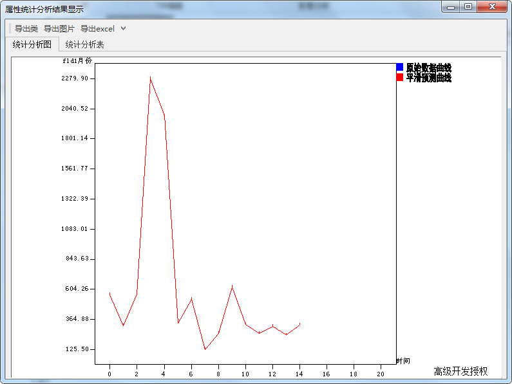Screen dimensions: 512x384
Task: Switch to the 统计分析图 tab
Action: click(32, 44)
